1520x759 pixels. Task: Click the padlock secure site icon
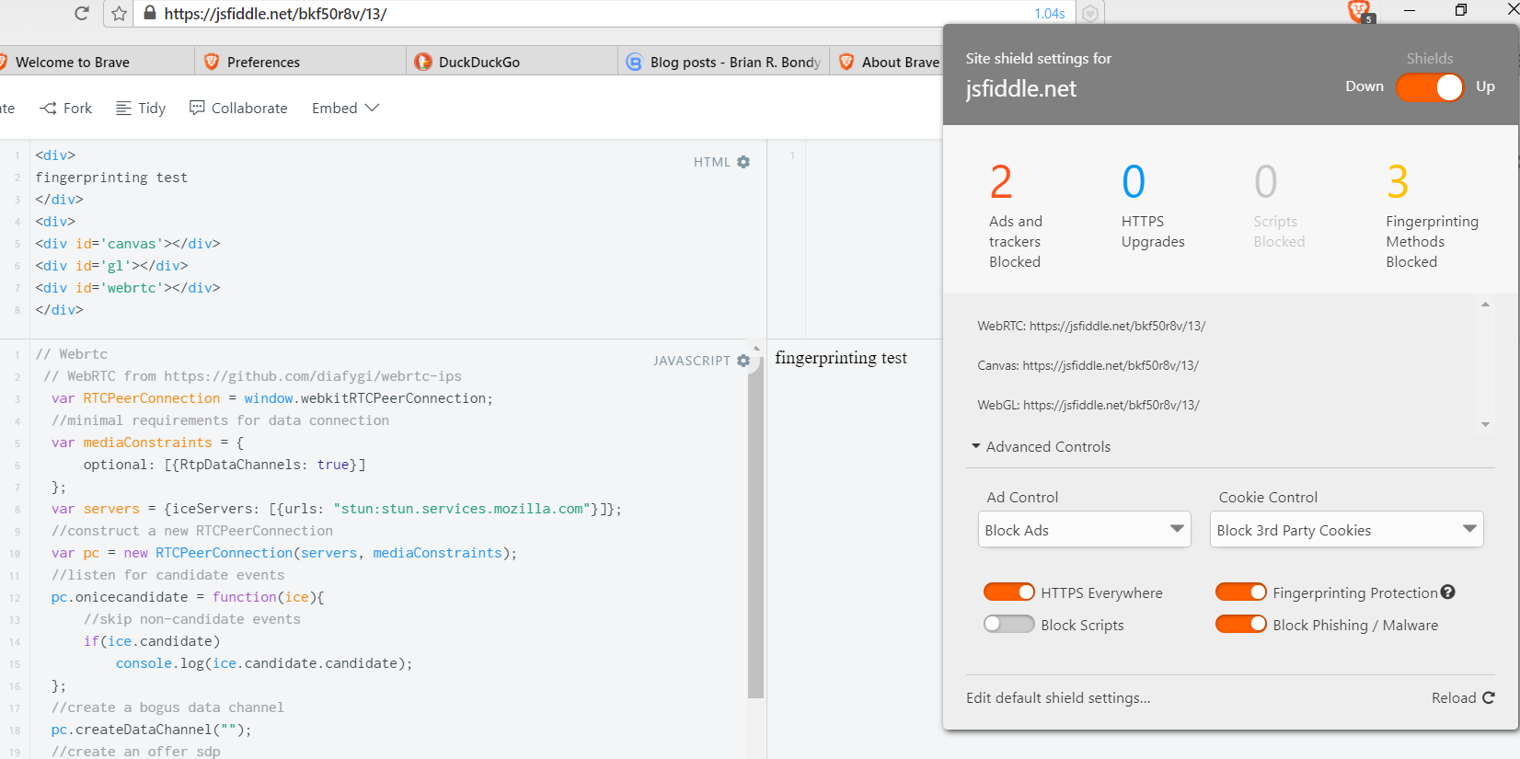click(150, 13)
